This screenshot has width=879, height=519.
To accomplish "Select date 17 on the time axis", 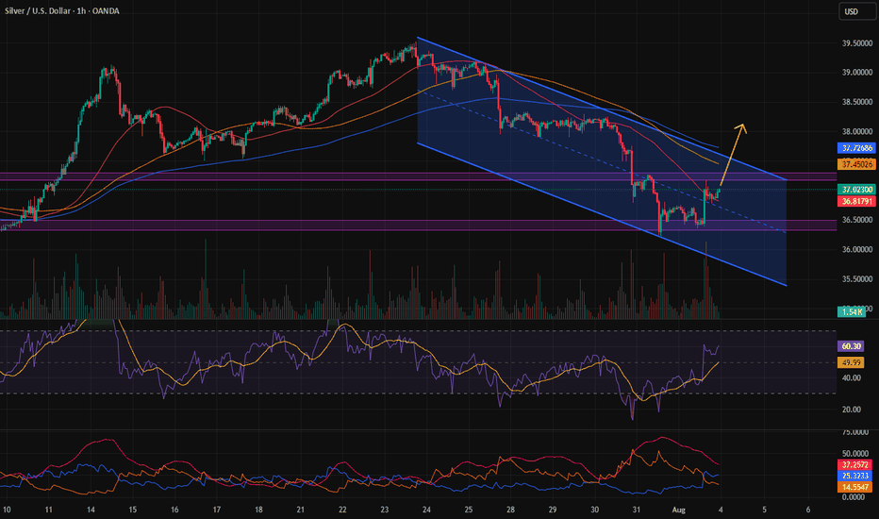I will (216, 510).
